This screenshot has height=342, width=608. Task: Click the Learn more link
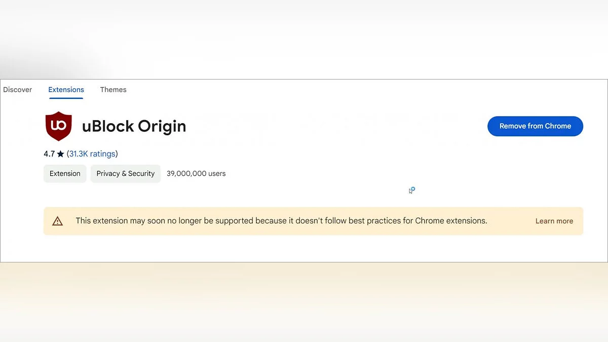pyautogui.click(x=554, y=221)
